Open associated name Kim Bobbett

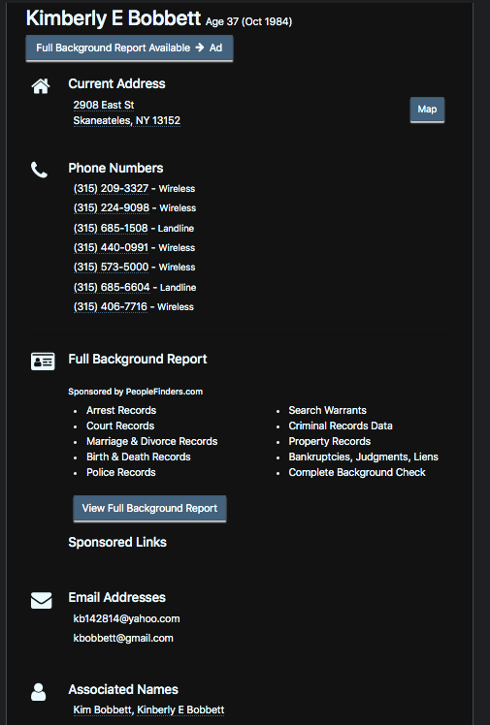[x=102, y=709]
